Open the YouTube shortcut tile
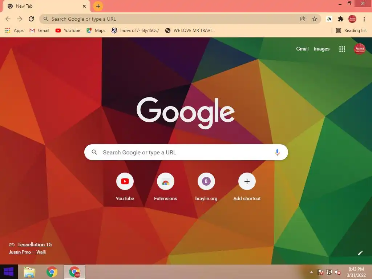Image resolution: width=372 pixels, height=279 pixels. (125, 187)
